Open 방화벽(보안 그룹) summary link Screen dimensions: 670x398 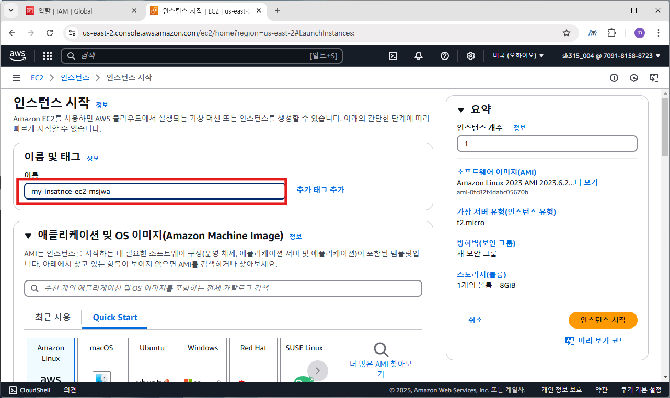click(x=486, y=243)
